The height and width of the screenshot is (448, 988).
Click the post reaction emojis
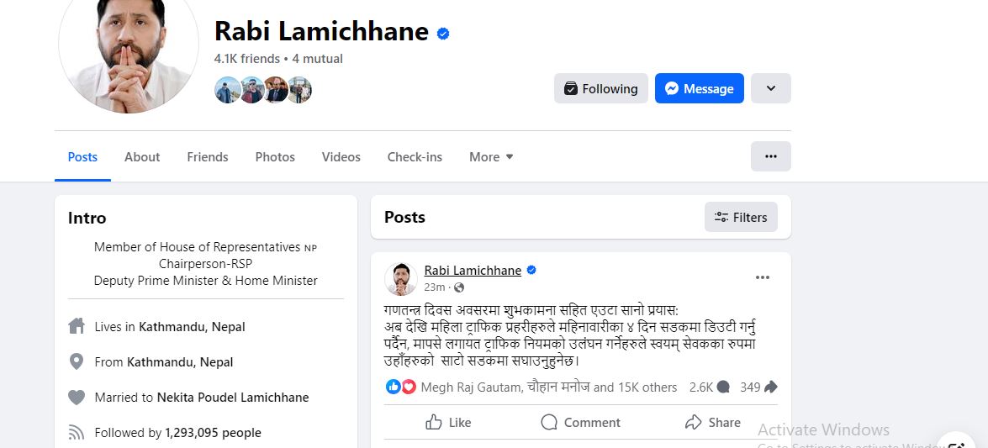[x=400, y=387]
